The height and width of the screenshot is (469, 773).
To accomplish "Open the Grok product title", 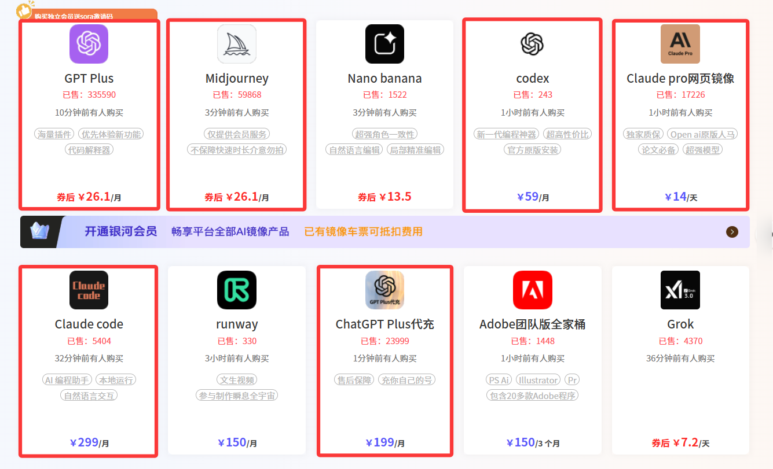I will pos(680,324).
